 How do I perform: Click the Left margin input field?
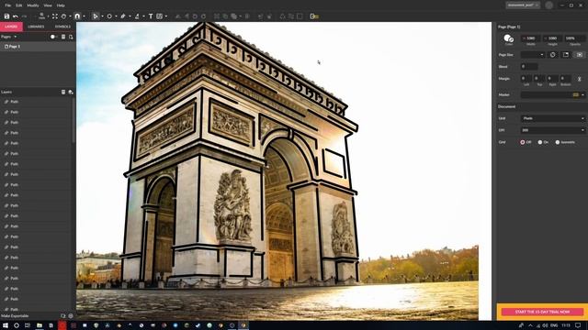tap(526, 79)
